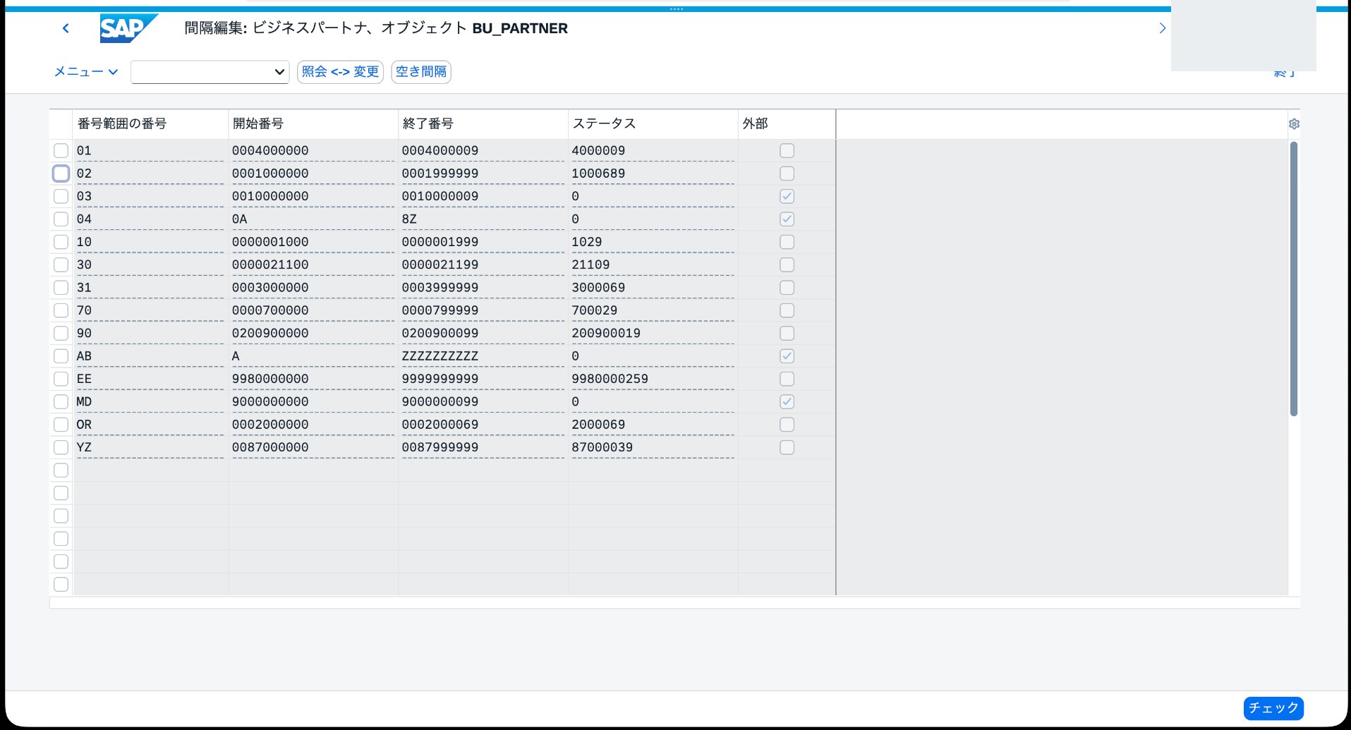Click the status field 9980000259

tap(653, 379)
